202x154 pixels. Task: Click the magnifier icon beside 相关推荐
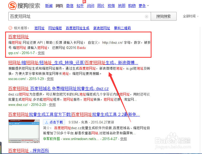[10, 28]
